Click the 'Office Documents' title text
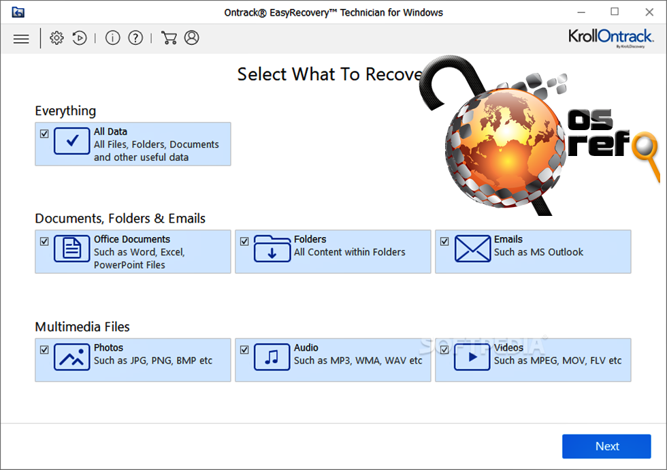 [132, 239]
